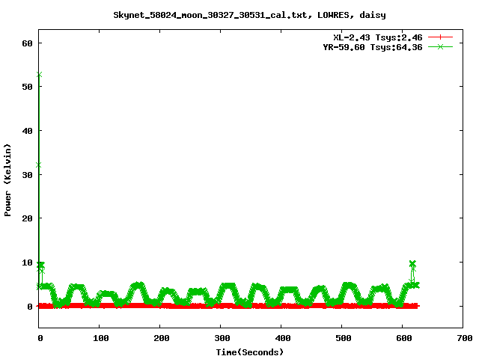479x359 pixels.
Task: Click the "Power (Kelvin)" y-axis label
Action: (7, 180)
